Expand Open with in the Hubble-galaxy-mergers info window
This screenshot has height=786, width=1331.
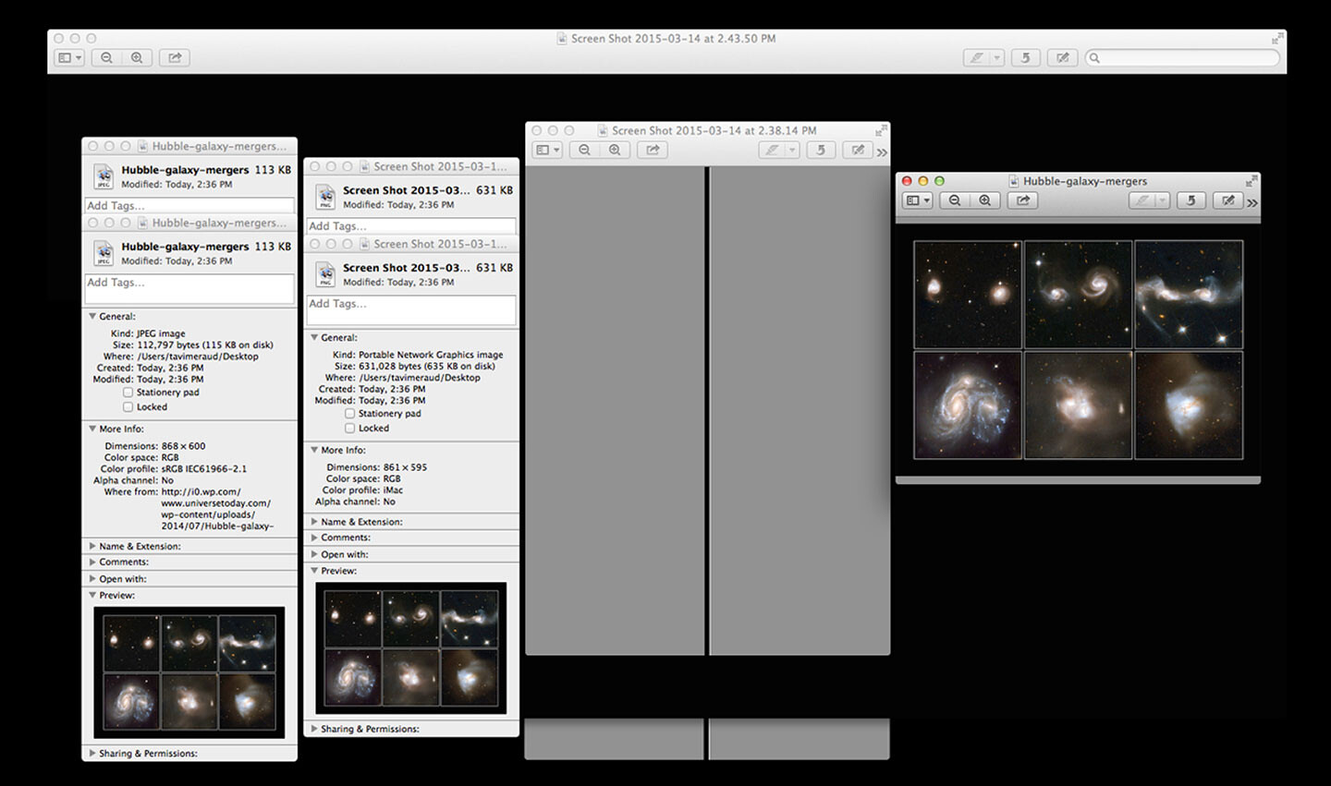tap(92, 579)
